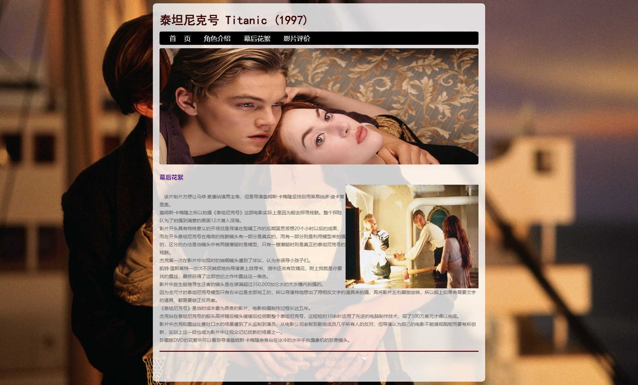Click the behind-the-scenes filming photo

click(x=412, y=236)
